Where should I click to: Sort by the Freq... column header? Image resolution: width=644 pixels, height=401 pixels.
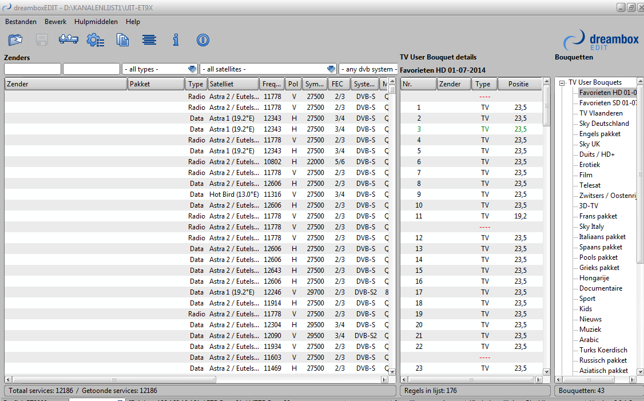click(x=272, y=84)
